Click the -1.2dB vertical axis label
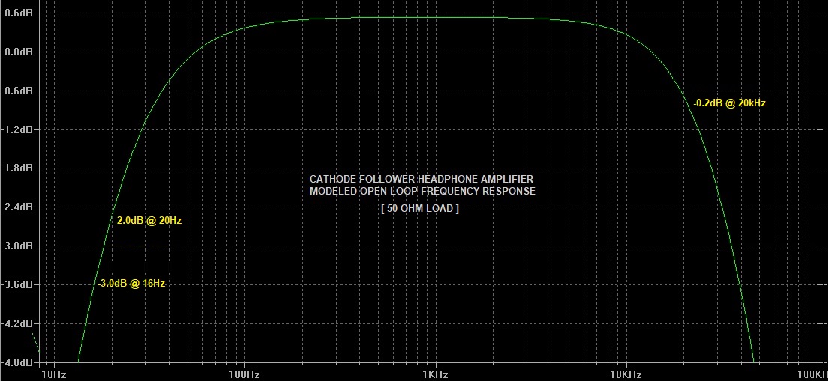 pyautogui.click(x=17, y=129)
